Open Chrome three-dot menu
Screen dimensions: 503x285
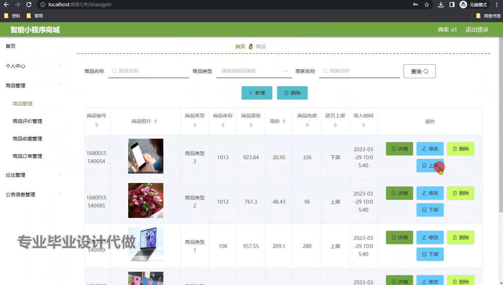pos(497,5)
